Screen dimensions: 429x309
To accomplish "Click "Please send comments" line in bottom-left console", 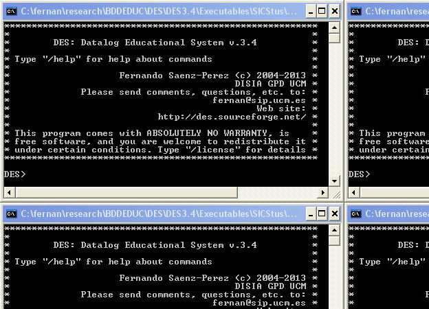I will [193, 295].
